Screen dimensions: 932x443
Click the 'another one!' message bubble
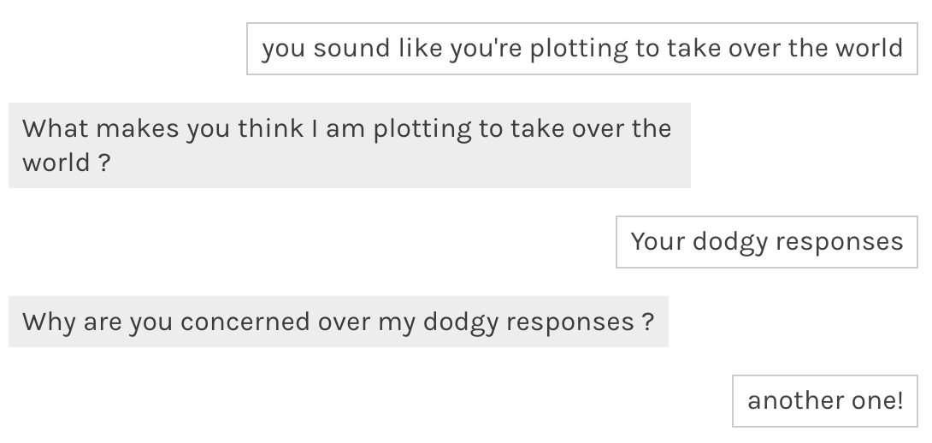point(824,400)
